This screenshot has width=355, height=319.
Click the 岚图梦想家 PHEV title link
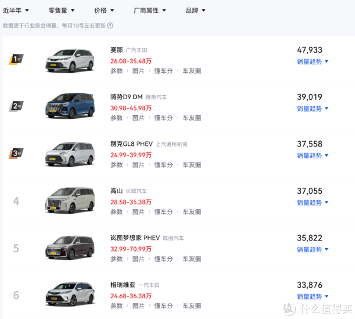(134, 238)
